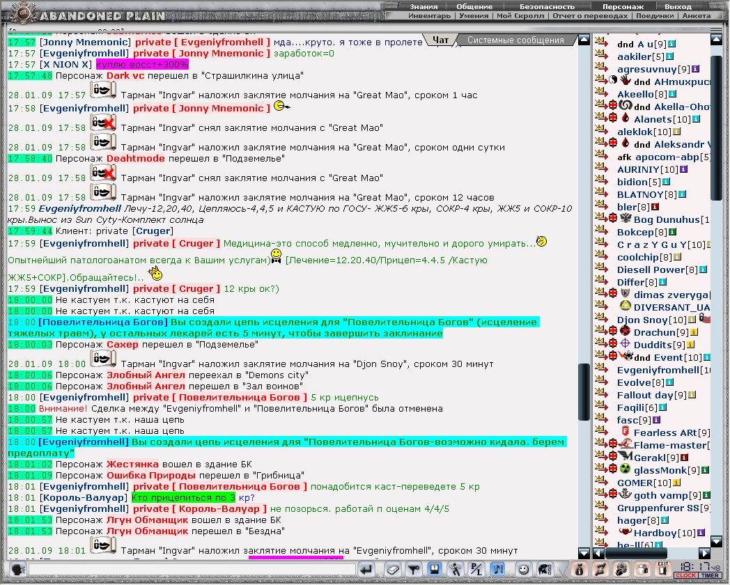
Task: Click nickname X NION X in chat
Action: 65,64
